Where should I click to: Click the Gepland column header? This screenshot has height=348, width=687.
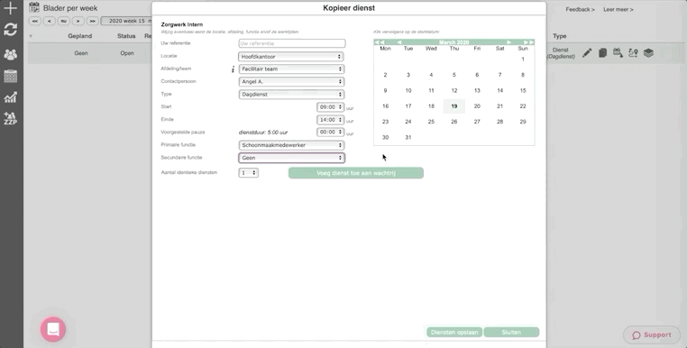click(x=79, y=36)
